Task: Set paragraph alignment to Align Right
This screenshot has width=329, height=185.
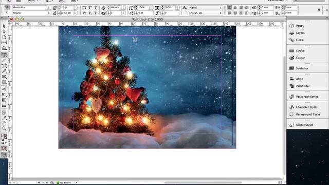Action: point(241,7)
